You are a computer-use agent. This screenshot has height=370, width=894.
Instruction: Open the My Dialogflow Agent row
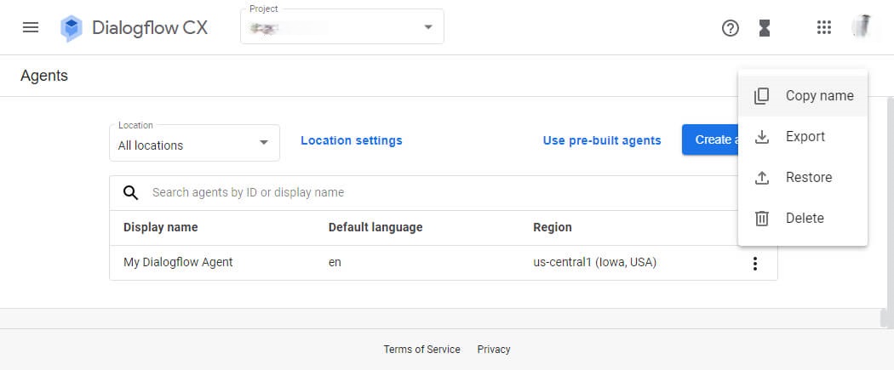point(178,263)
